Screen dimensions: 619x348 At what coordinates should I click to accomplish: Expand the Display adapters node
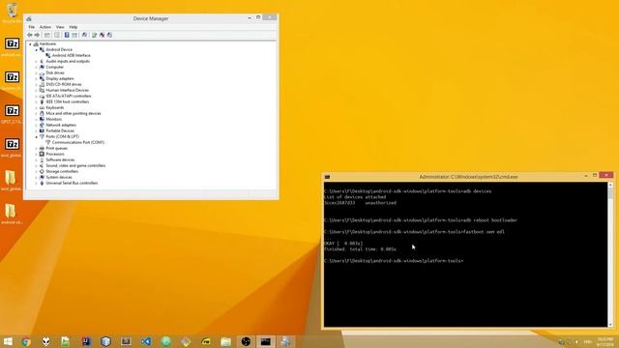click(37, 79)
